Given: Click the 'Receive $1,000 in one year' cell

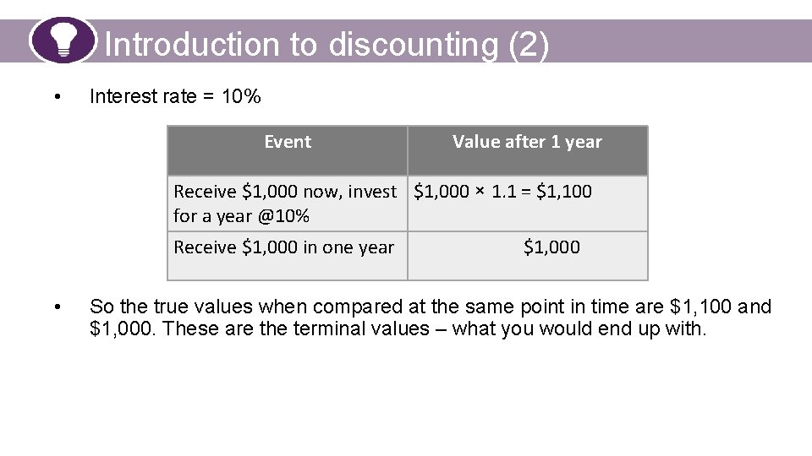Looking at the screenshot, I should tap(288, 256).
